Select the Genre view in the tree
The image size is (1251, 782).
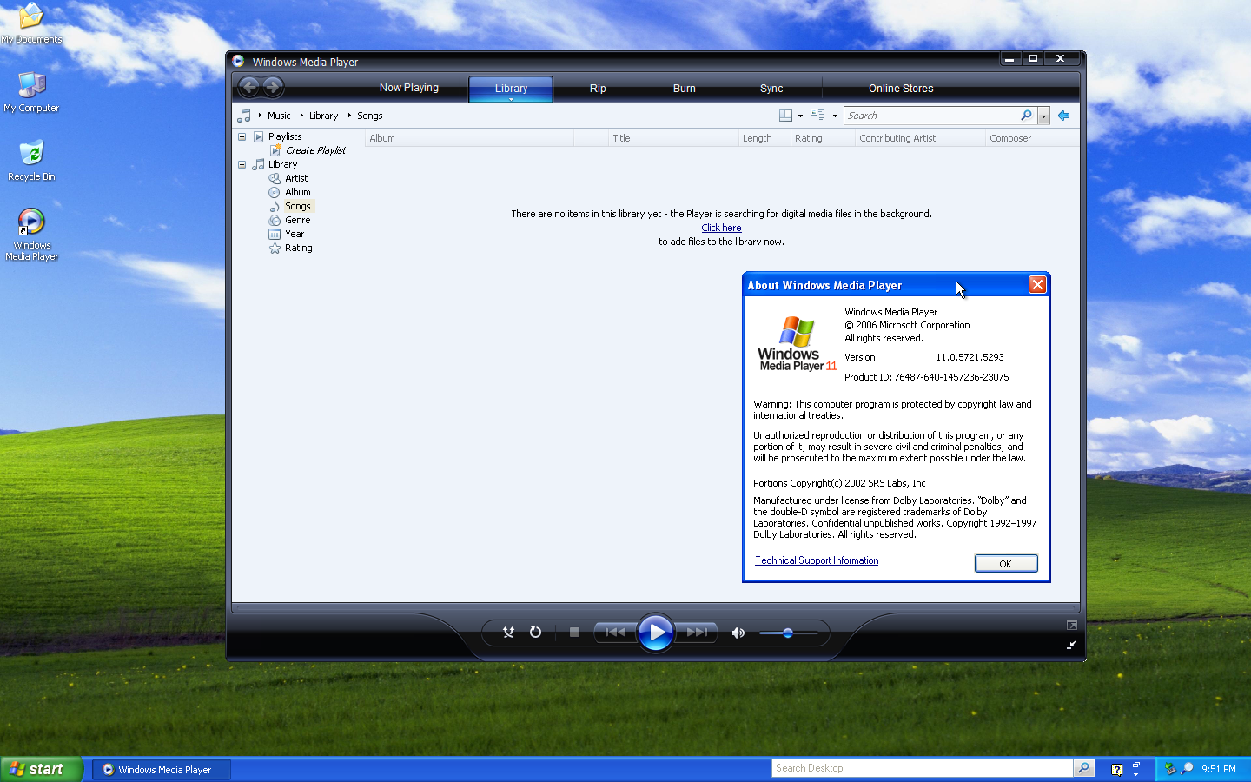tap(298, 220)
